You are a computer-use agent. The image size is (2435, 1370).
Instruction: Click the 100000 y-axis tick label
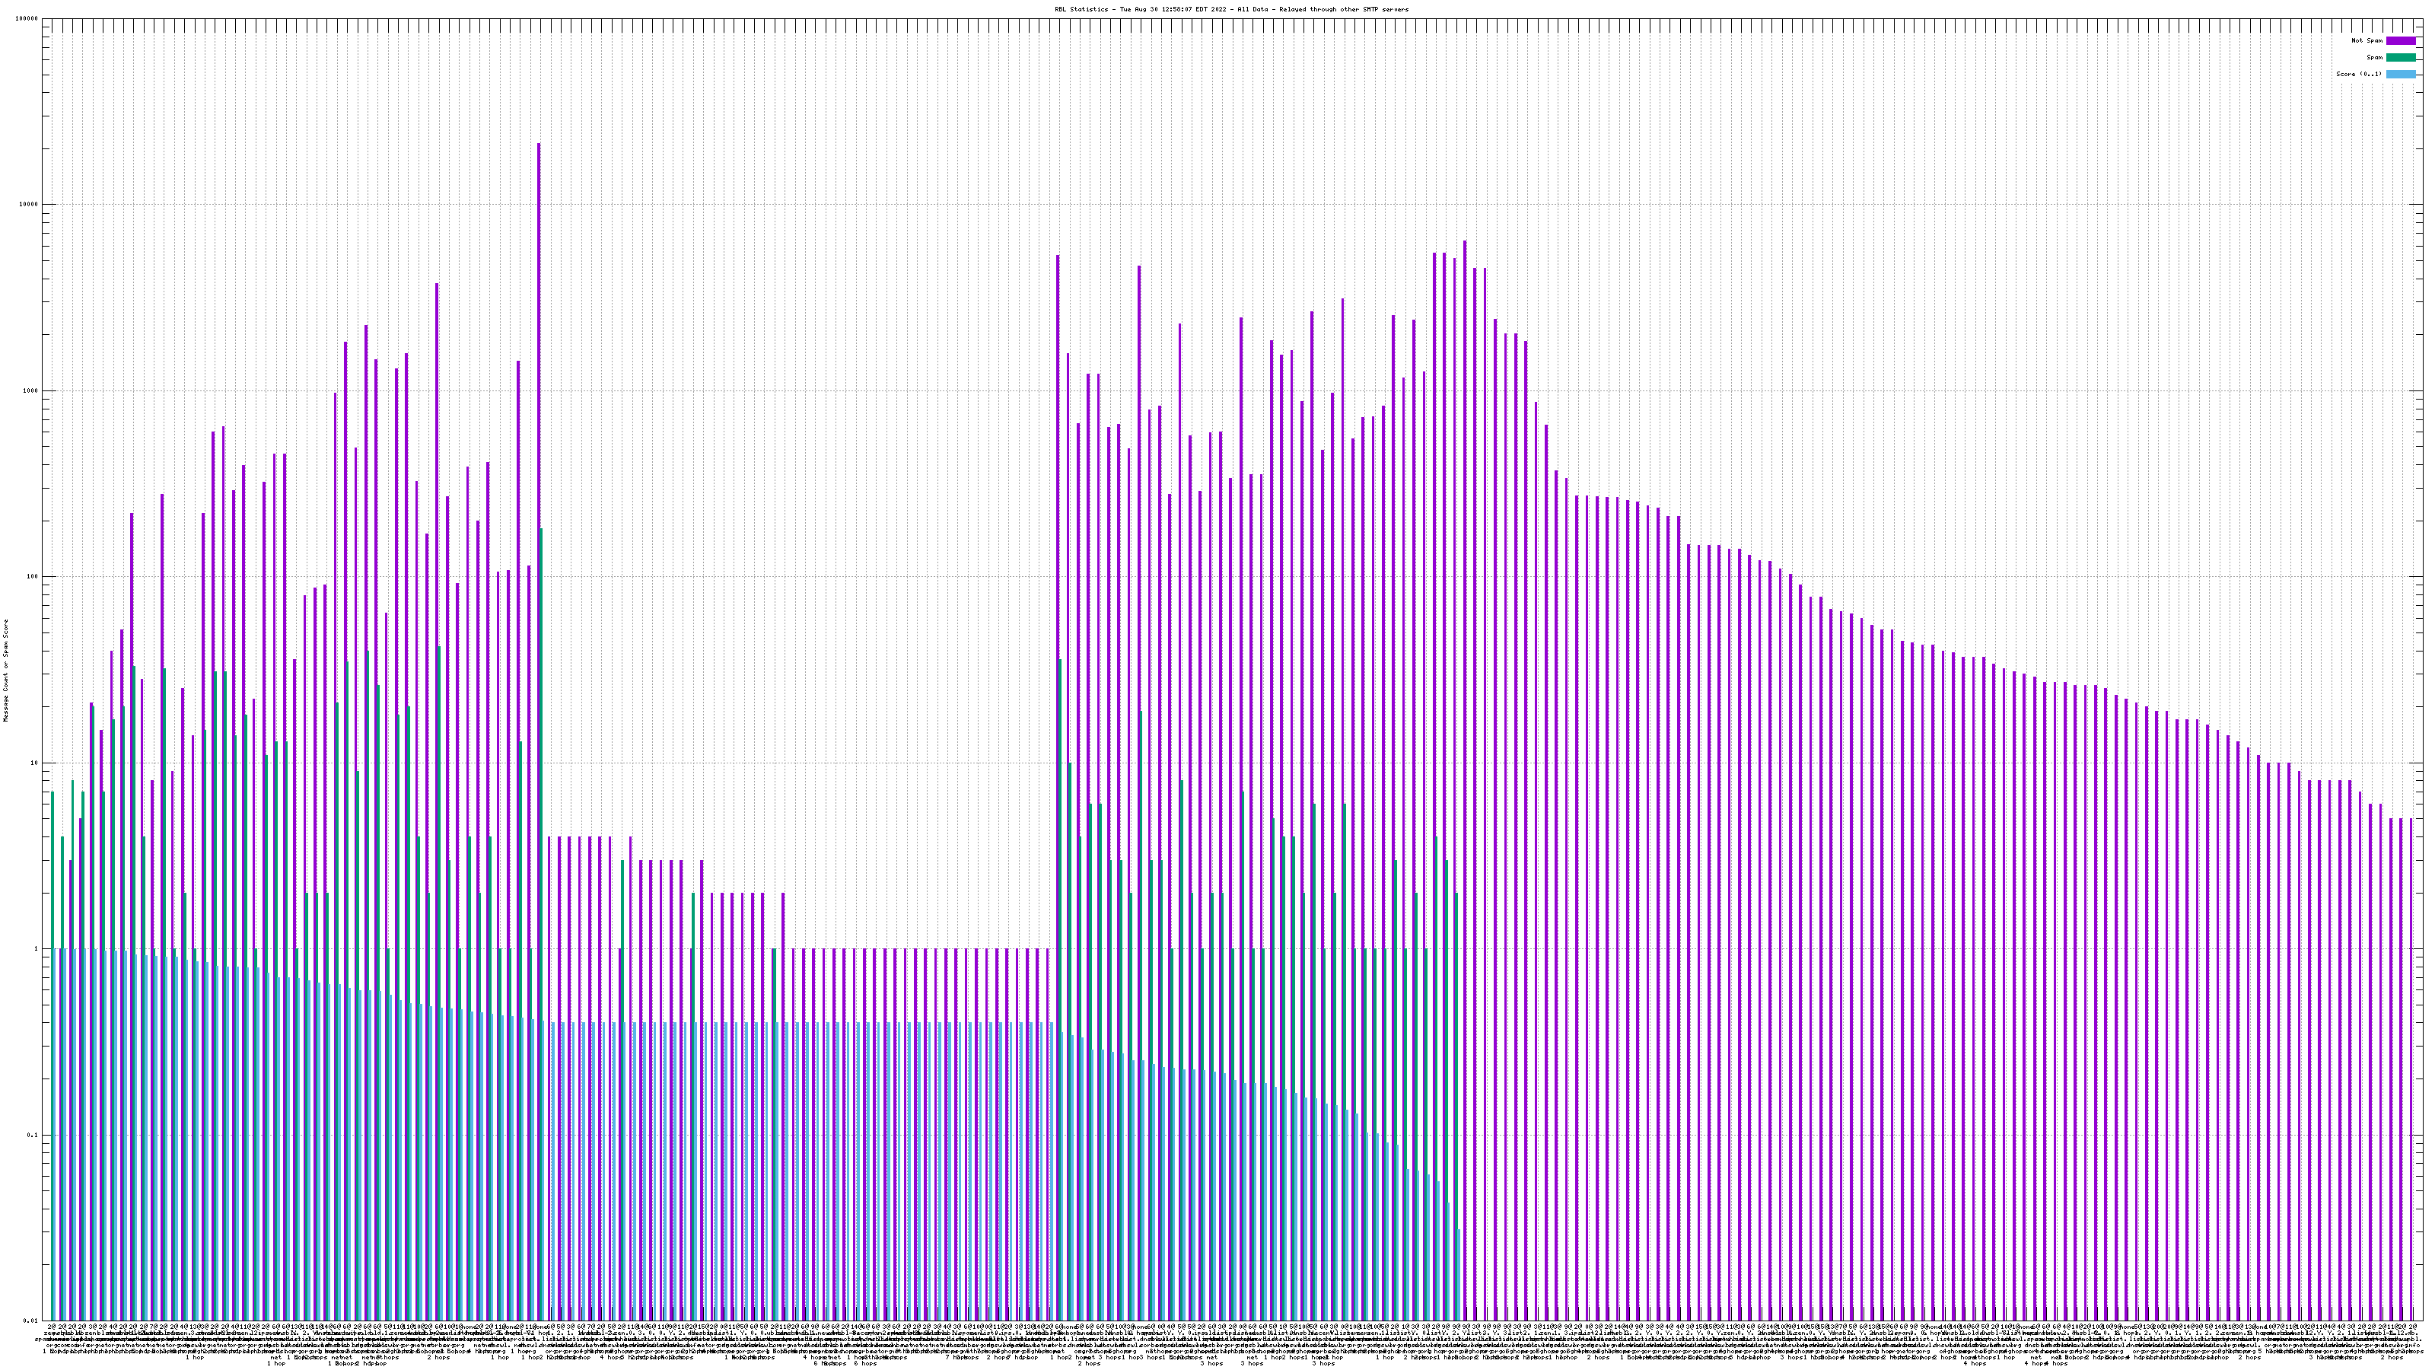point(28,19)
